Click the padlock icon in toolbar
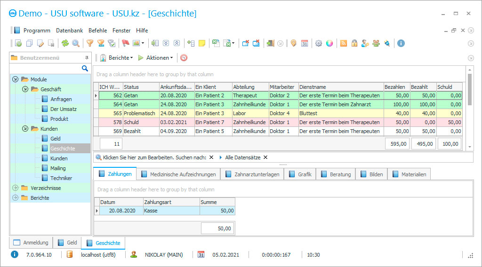482x267 pixels. [354, 43]
